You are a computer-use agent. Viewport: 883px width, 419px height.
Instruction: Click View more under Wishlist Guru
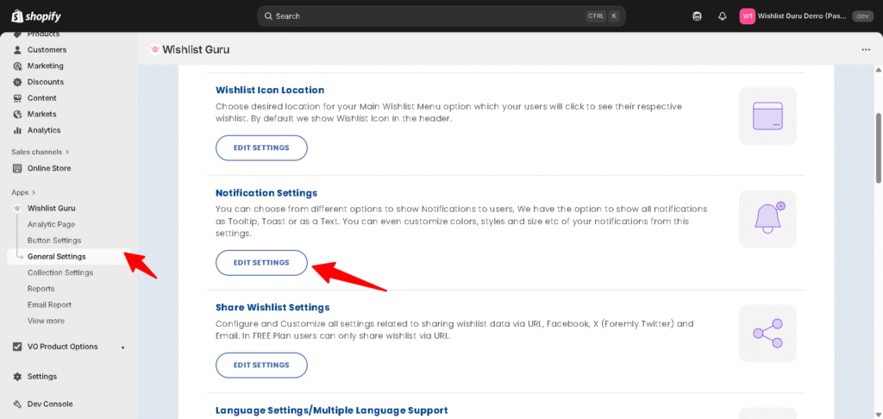[x=46, y=321]
